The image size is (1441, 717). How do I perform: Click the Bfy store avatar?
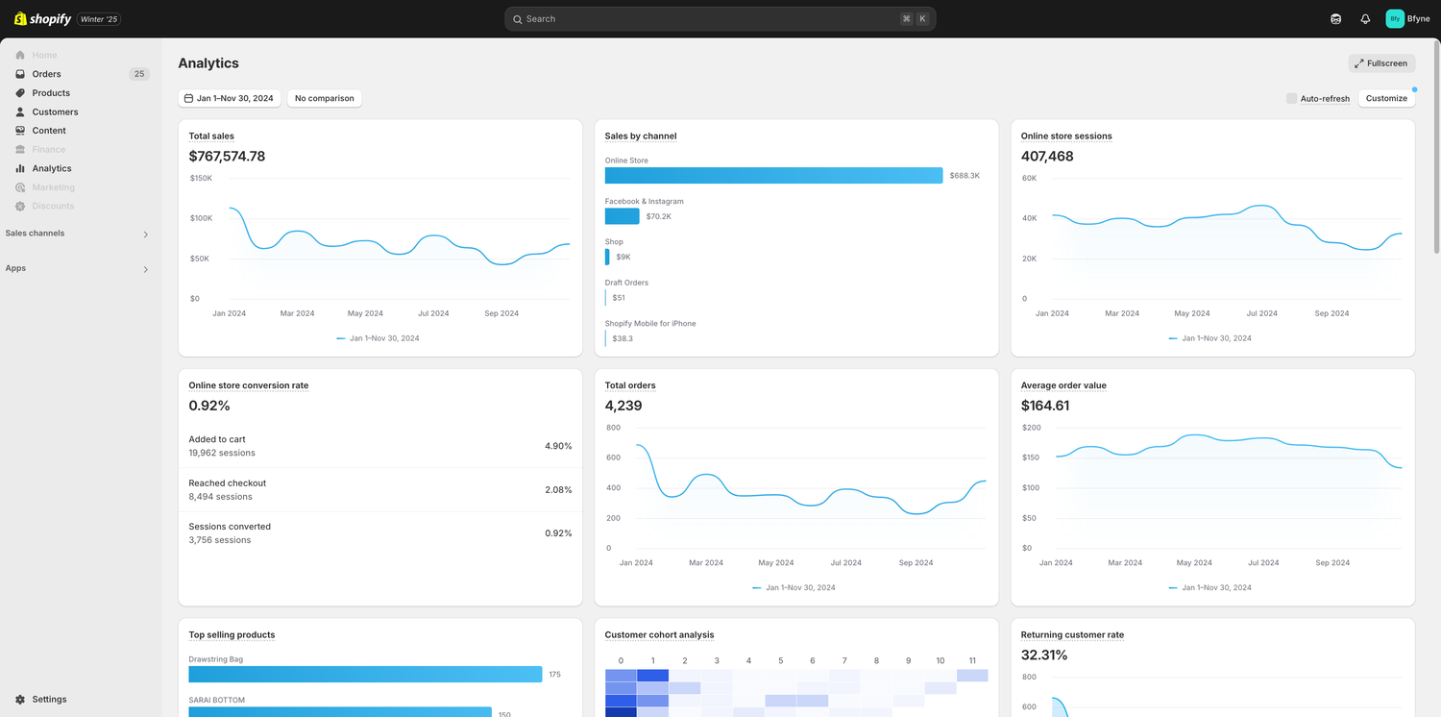tap(1395, 18)
